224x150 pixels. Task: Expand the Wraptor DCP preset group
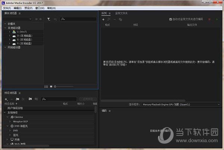point(10,121)
